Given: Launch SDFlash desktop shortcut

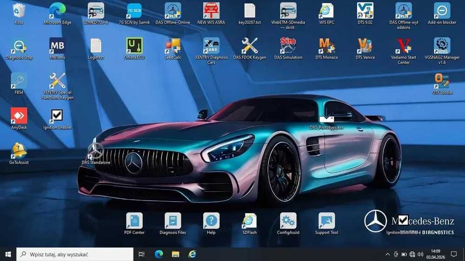Looking at the screenshot, I should coord(249,221).
